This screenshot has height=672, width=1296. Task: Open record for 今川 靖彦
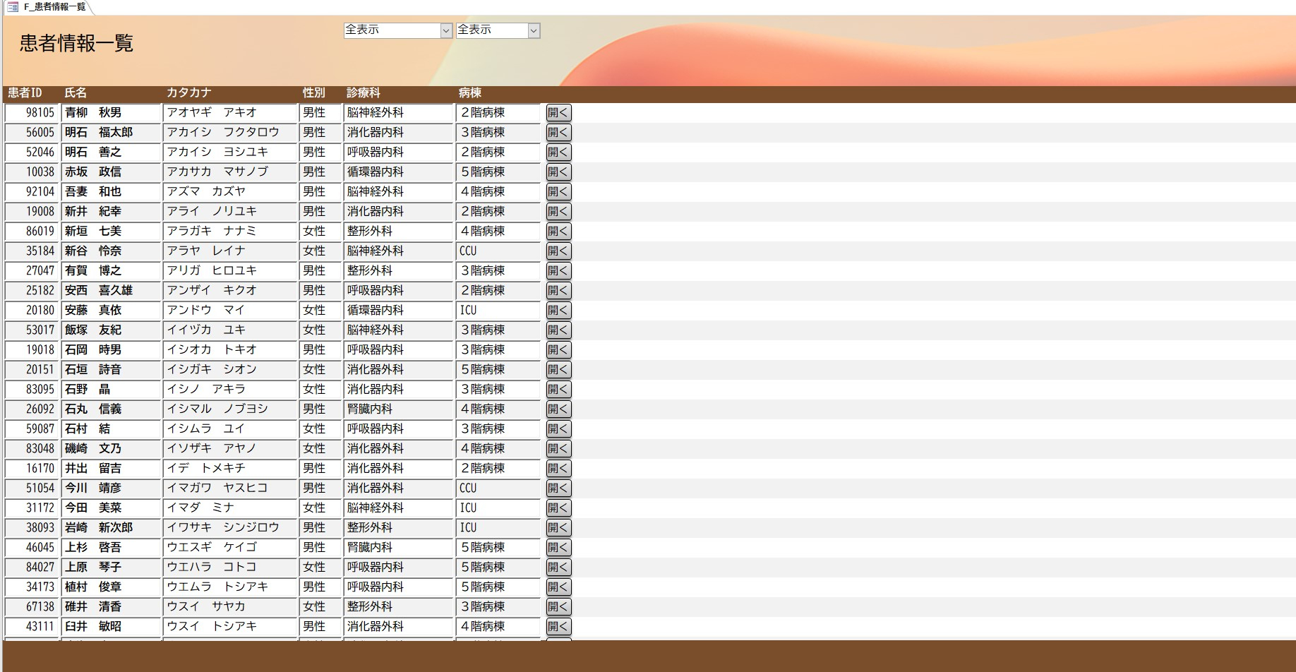coord(558,488)
